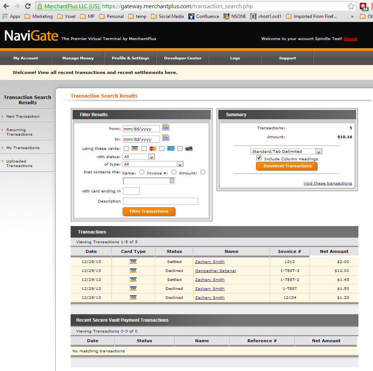Click the Visa card logo in filter
373x371 pixels.
(x=135, y=148)
